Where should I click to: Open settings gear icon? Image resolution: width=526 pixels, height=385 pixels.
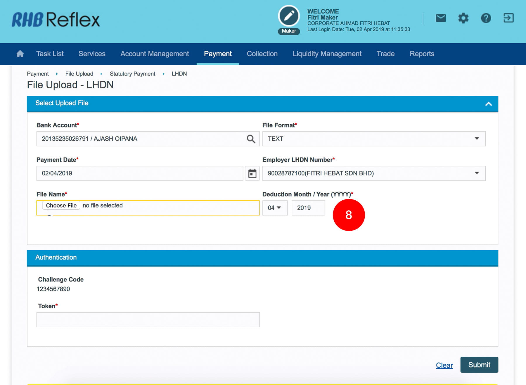[463, 18]
